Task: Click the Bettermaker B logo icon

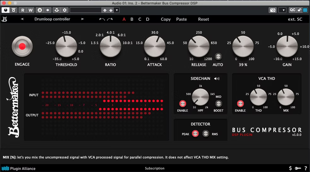Action: click(x=4, y=19)
